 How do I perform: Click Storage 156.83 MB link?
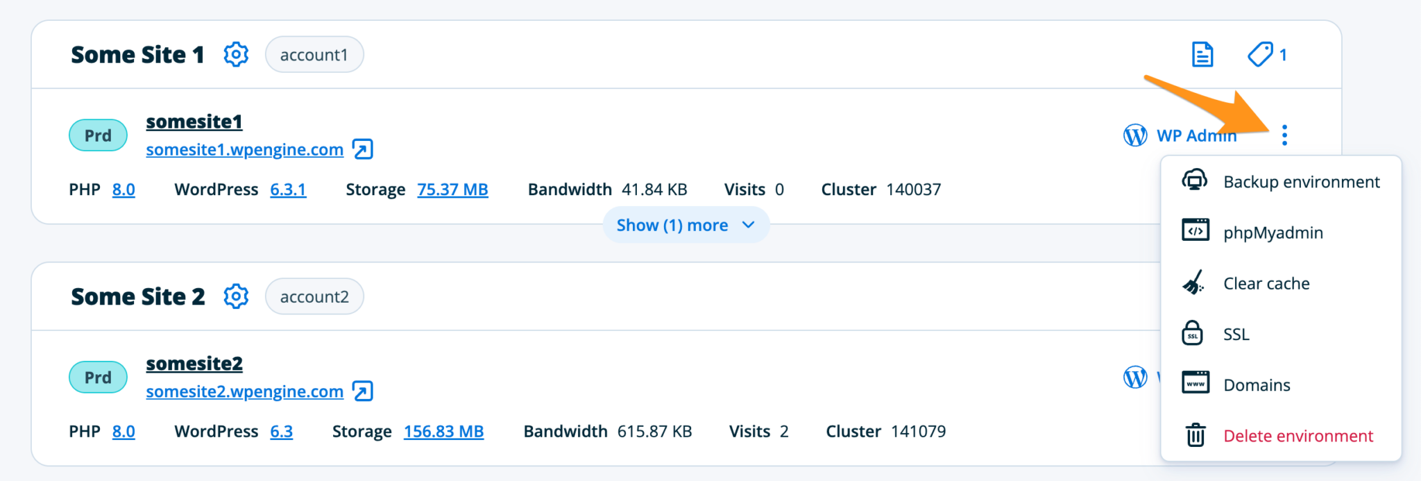click(443, 432)
